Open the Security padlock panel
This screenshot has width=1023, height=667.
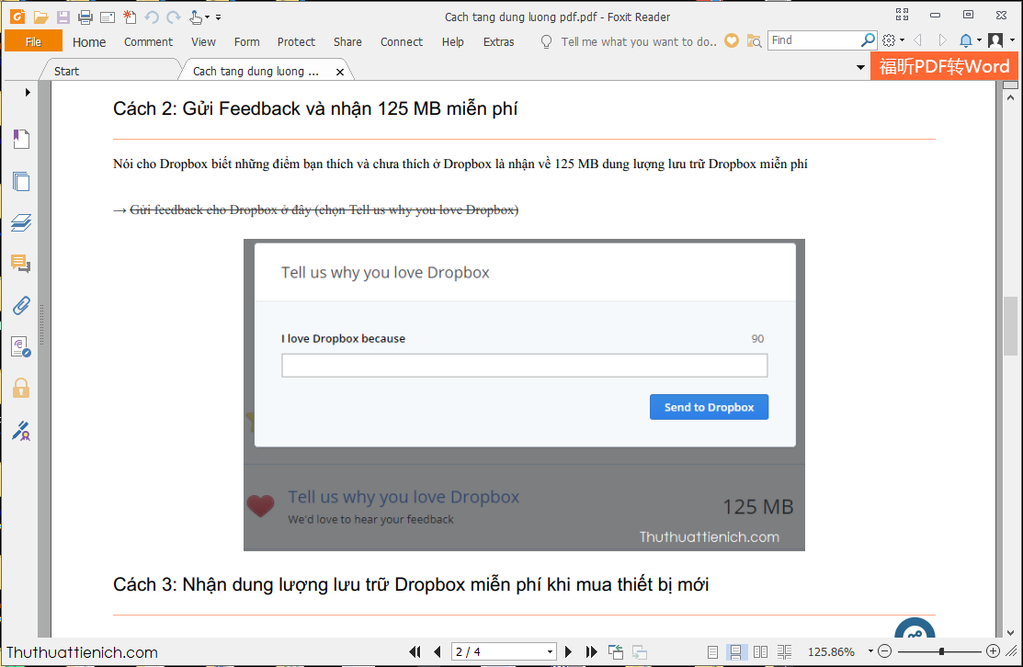click(x=20, y=388)
